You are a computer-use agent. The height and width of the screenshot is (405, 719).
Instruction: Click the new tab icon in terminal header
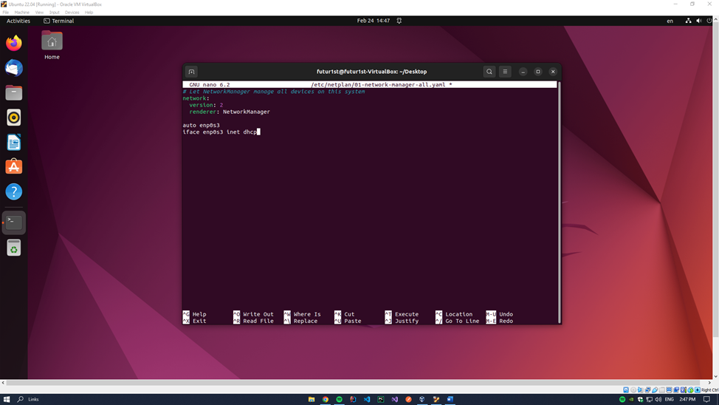pos(192,72)
